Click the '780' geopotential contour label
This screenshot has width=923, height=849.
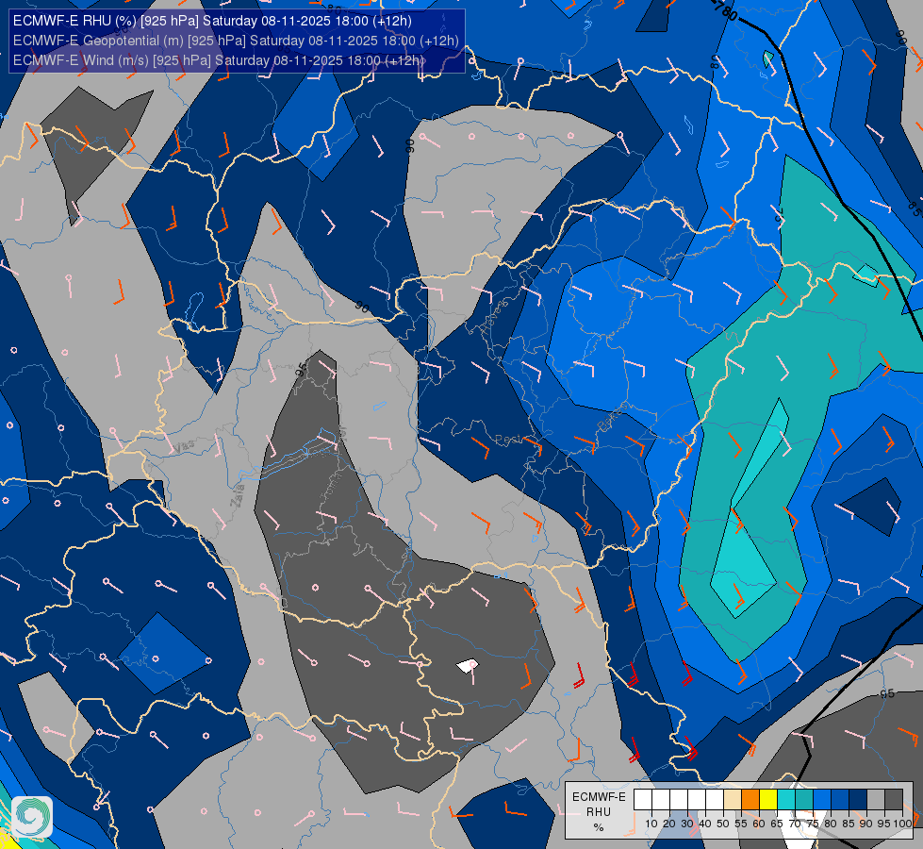(x=725, y=10)
